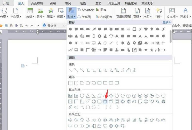
Task: Switch to the 页面布局 tab
Action: (x=37, y=3)
